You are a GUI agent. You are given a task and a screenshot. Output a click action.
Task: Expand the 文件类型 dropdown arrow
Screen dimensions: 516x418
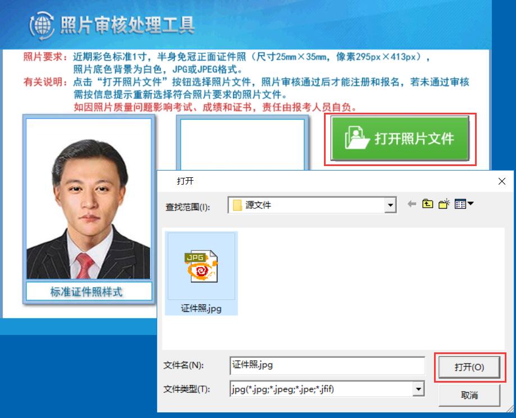pyautogui.click(x=418, y=389)
